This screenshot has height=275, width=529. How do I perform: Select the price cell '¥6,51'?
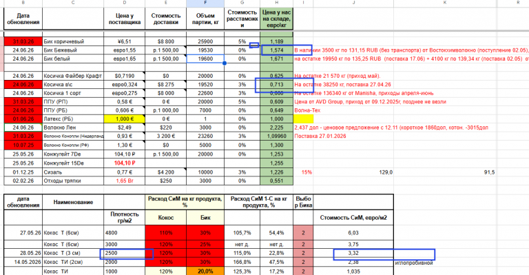pos(125,41)
